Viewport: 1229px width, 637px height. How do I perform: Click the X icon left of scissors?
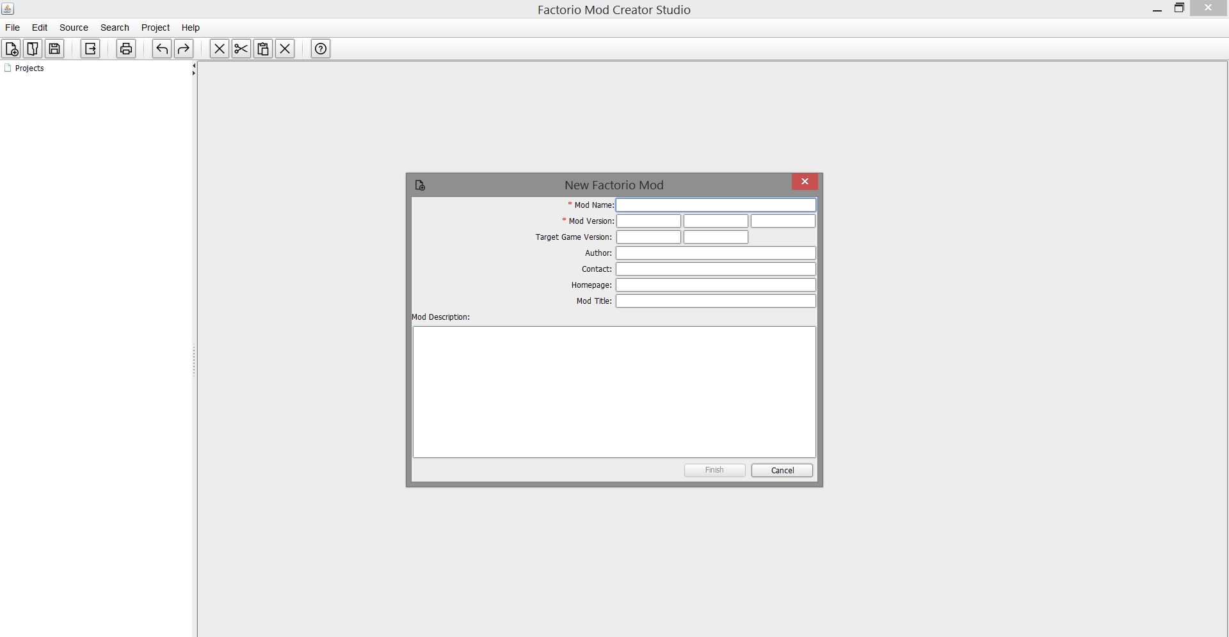click(x=220, y=49)
